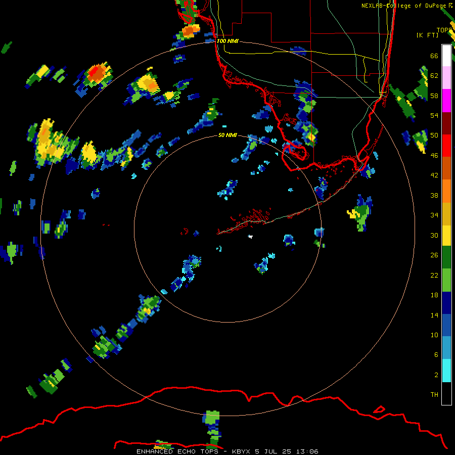
Task: Click the 6 value in the legend
Action: coord(436,355)
